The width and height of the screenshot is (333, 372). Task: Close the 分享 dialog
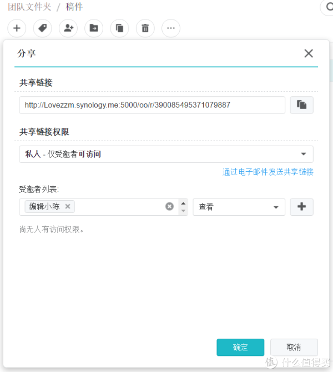tap(309, 53)
